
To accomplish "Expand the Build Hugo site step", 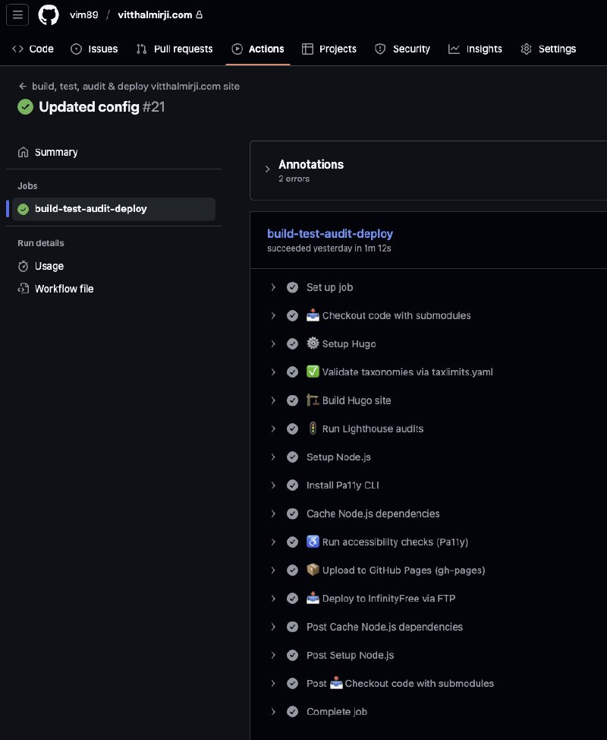I will coord(273,400).
